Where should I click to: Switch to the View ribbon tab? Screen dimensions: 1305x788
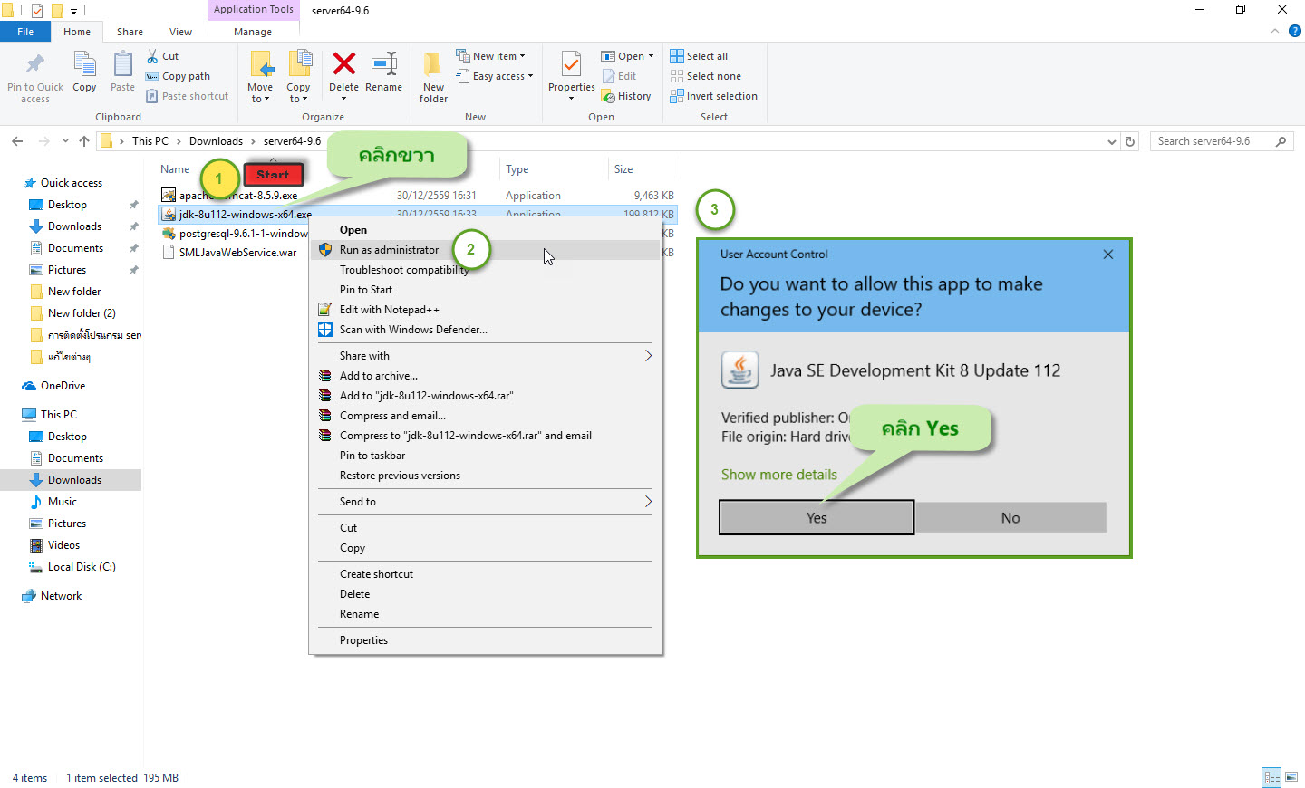(x=180, y=31)
